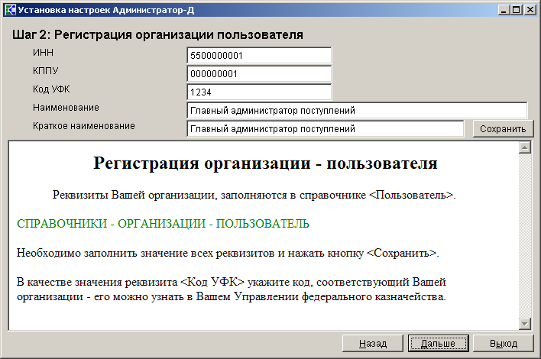Screen dimensions: 541x359
Task: Close the Установка настроек window
Action: coord(530,10)
